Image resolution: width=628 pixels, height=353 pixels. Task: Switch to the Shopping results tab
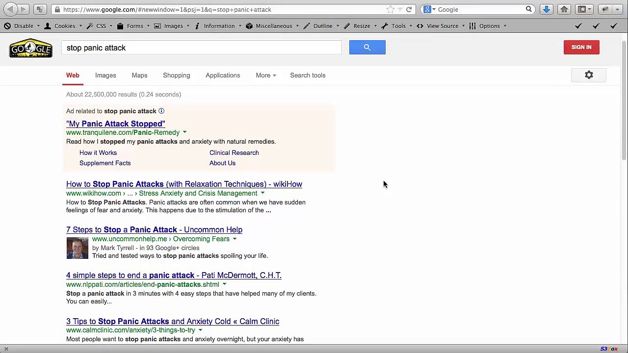177,76
